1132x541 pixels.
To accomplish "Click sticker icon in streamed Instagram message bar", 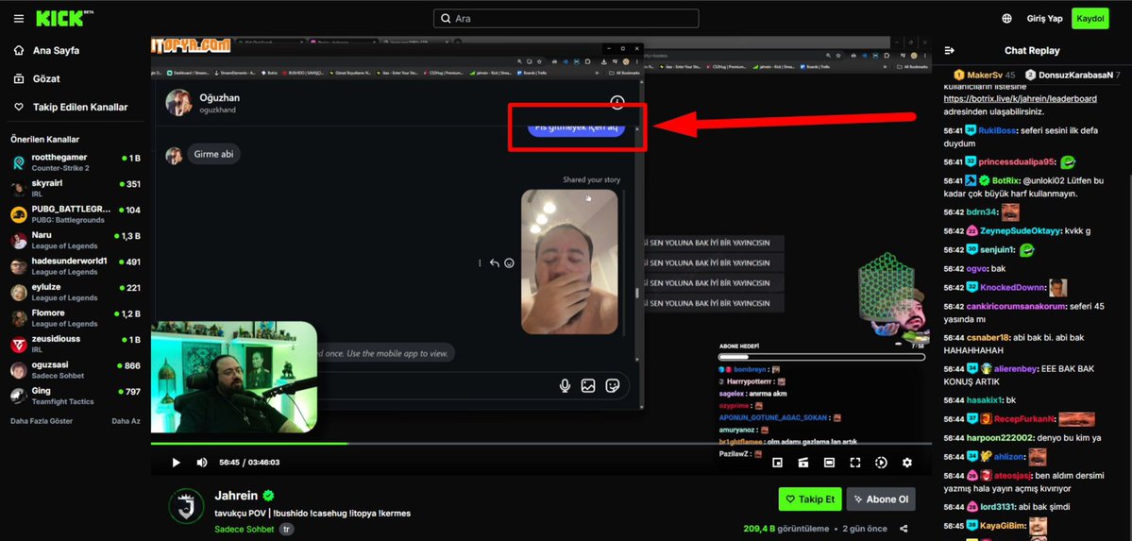I will coord(613,386).
